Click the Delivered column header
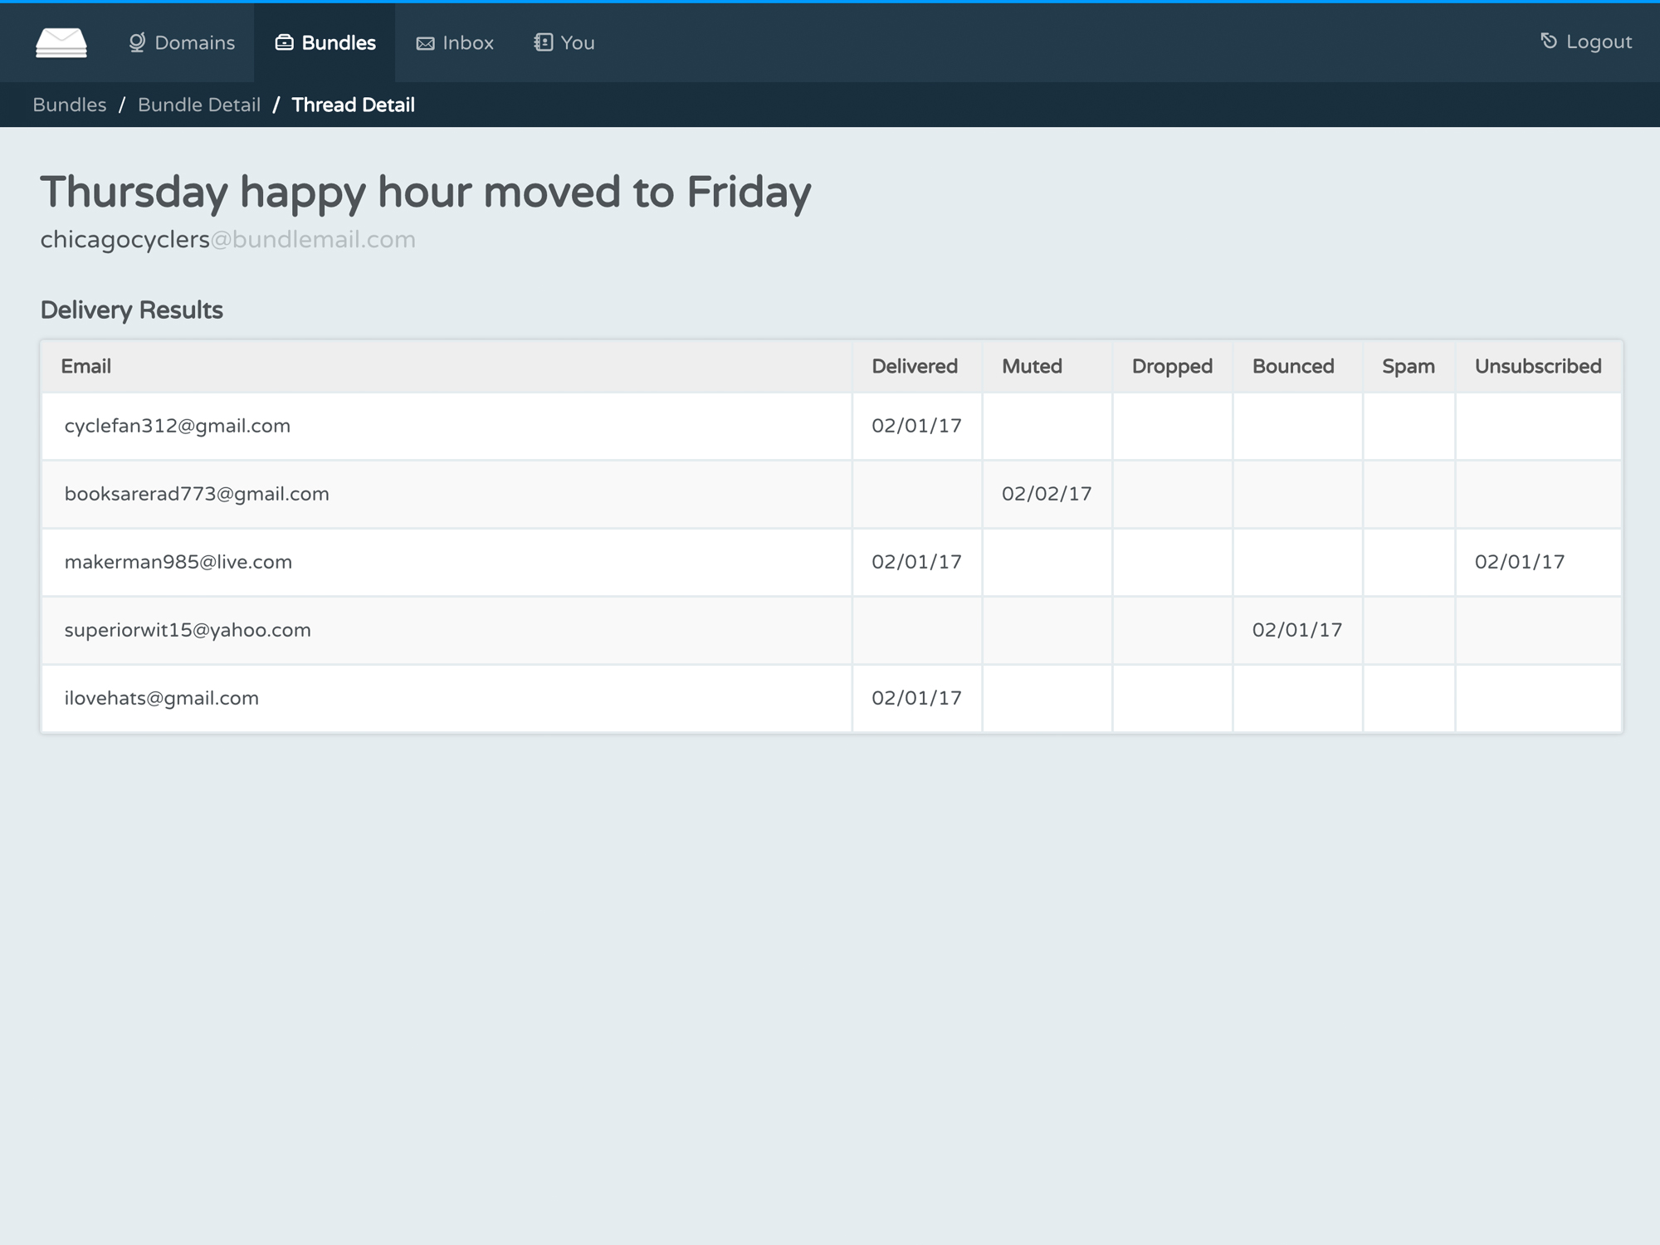The width and height of the screenshot is (1660, 1245). (x=917, y=366)
